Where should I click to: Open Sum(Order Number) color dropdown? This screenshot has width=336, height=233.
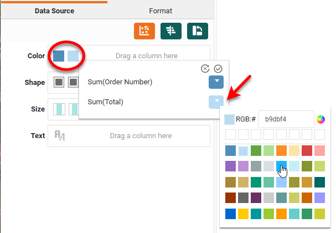coord(216,82)
